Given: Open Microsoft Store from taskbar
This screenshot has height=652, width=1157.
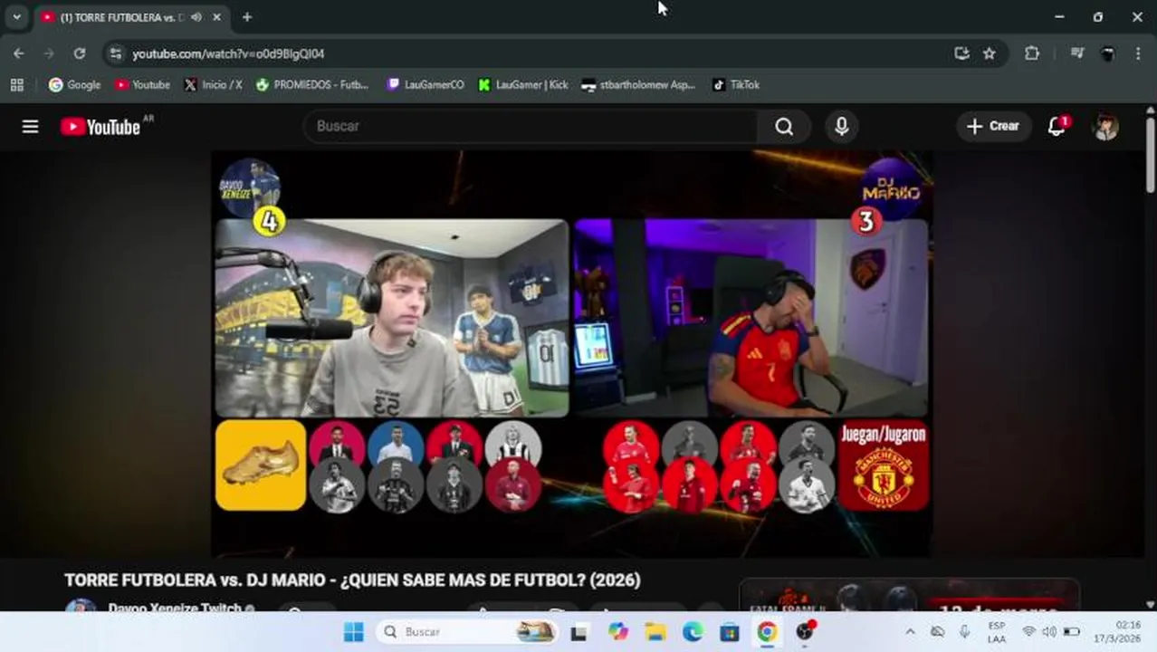Looking at the screenshot, I should click(x=730, y=632).
